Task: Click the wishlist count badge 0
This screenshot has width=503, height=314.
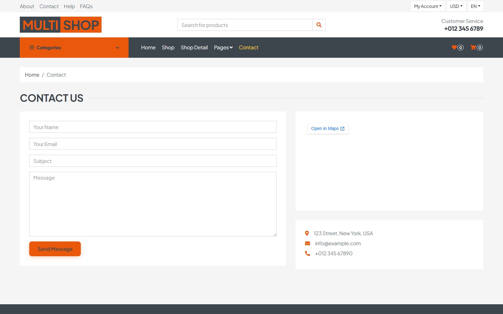Action: click(x=461, y=48)
